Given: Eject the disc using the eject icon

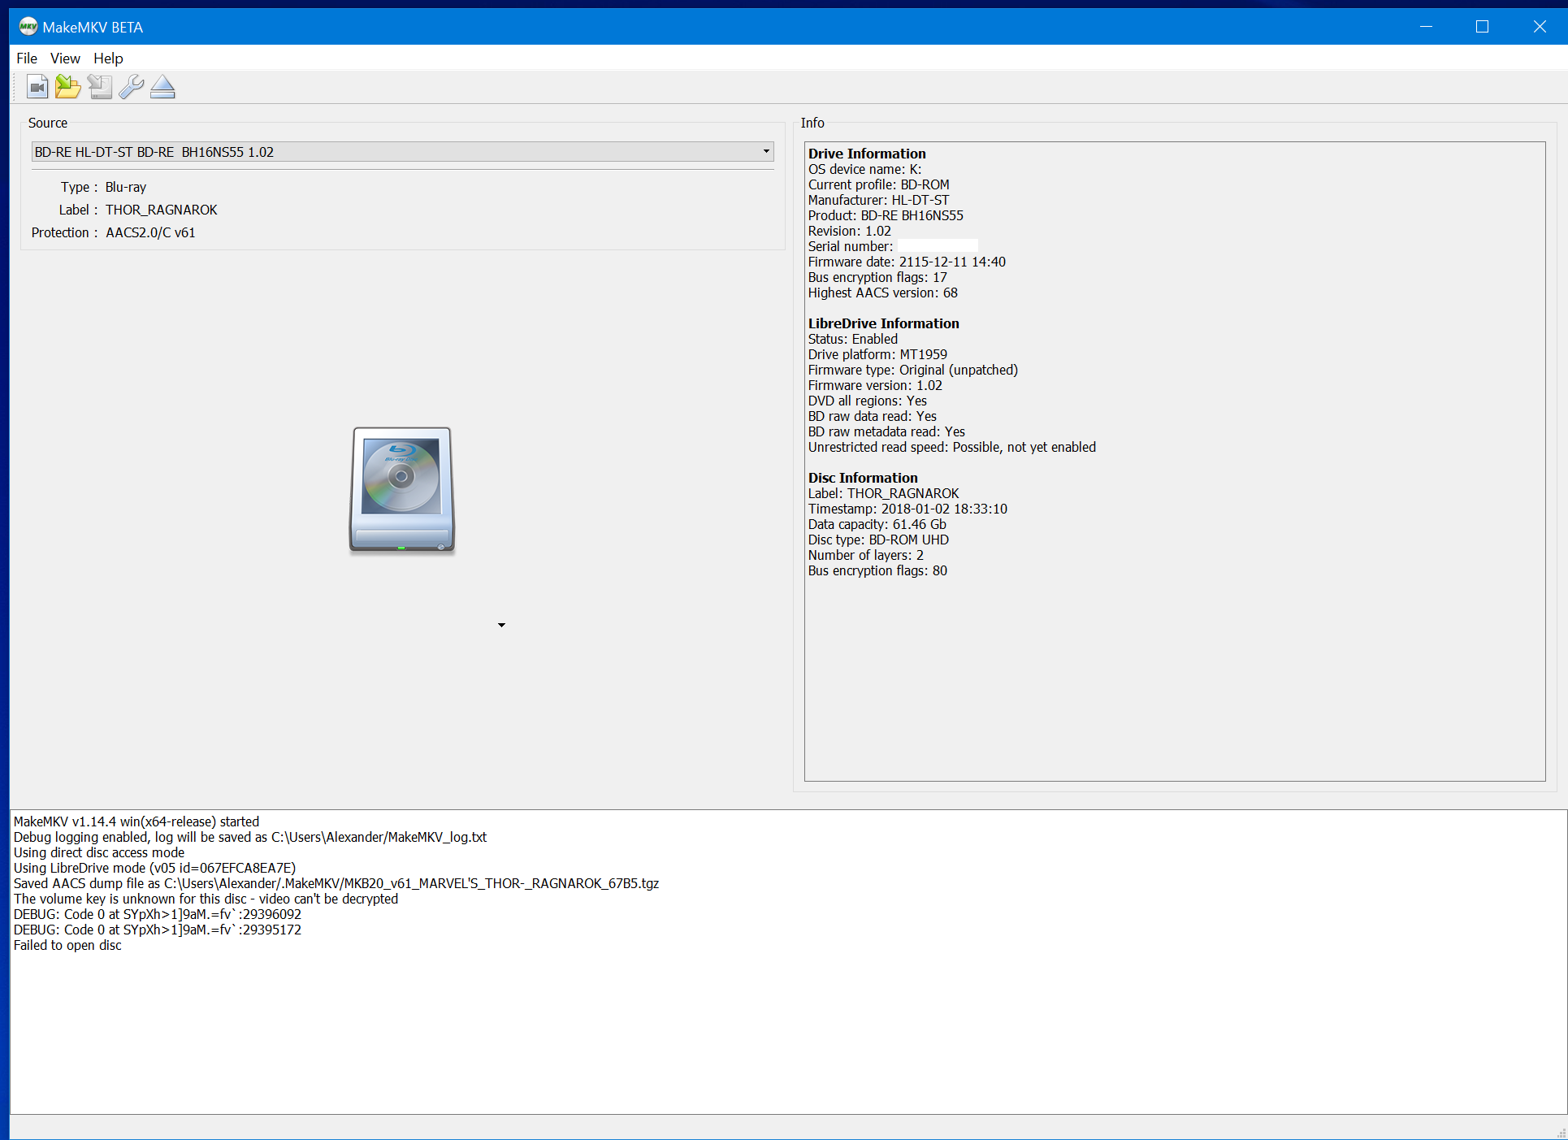Looking at the screenshot, I should point(162,87).
